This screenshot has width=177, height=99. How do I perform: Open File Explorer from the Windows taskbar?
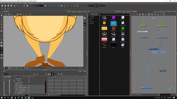12,98
